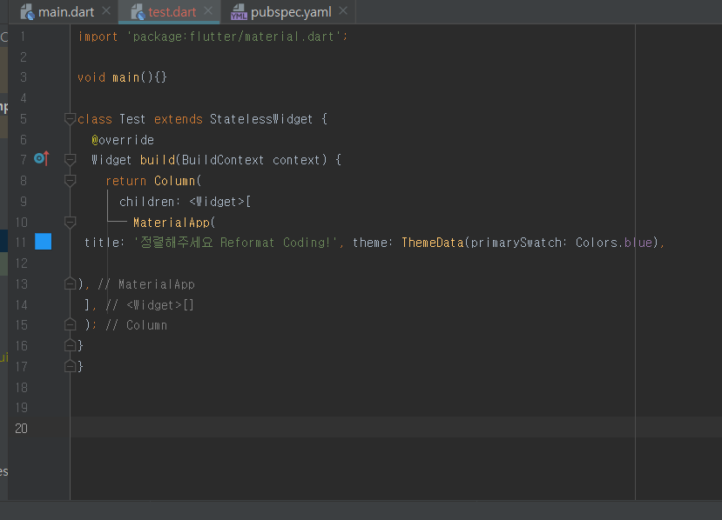Click the pubspec.yaml YML file icon
The image size is (722, 520).
click(x=239, y=12)
